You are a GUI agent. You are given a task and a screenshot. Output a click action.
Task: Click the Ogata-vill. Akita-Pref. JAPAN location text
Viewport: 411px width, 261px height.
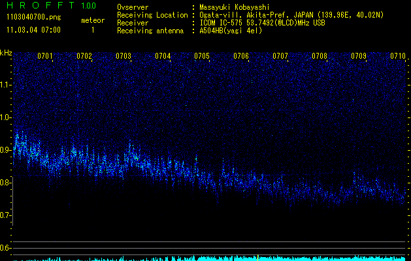pyautogui.click(x=291, y=15)
